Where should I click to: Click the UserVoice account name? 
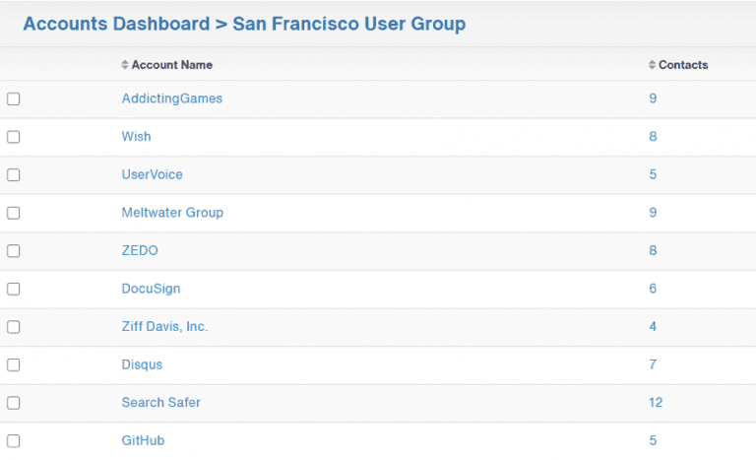[x=152, y=174]
